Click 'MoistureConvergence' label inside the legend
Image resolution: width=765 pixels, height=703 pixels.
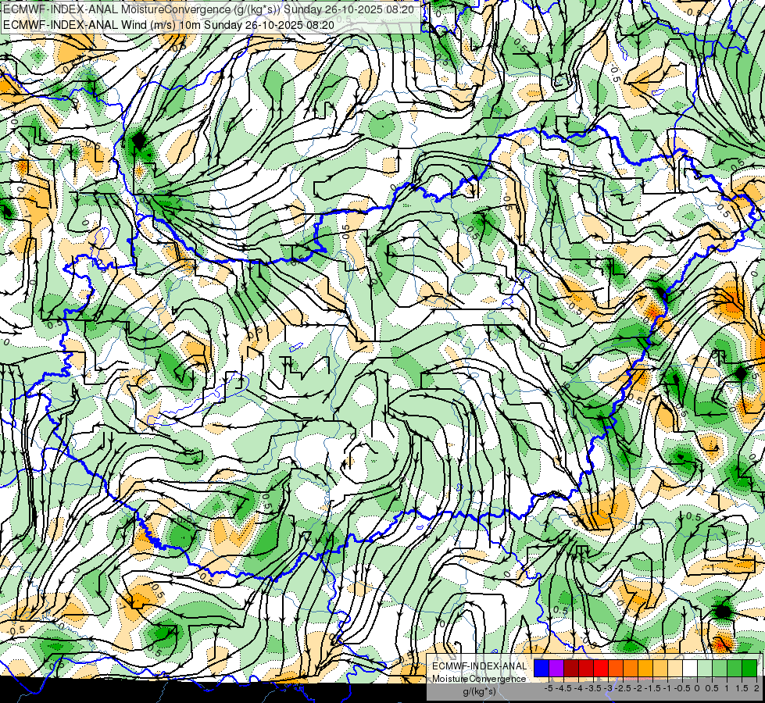click(479, 679)
